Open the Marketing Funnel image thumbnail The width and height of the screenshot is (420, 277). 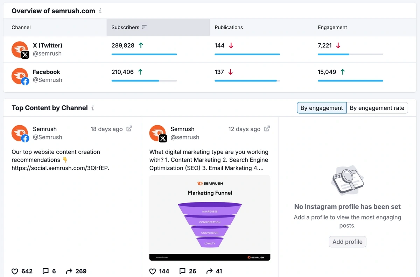210,218
